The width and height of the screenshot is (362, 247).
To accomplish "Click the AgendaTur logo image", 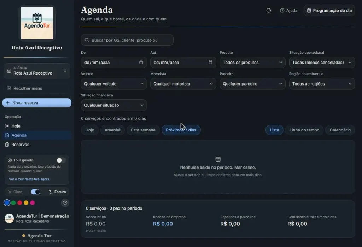I will tap(37, 23).
